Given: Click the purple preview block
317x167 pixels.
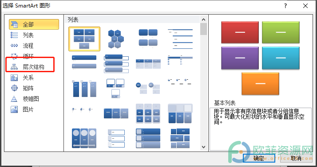Looking at the screenshot, I should click(x=240, y=58).
